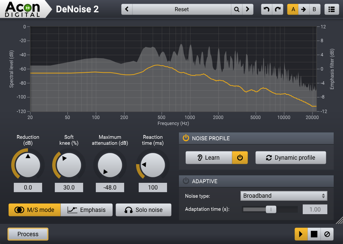The image size is (343, 244).
Task: Go to the next preset arrow
Action: pyautogui.click(x=248, y=9)
